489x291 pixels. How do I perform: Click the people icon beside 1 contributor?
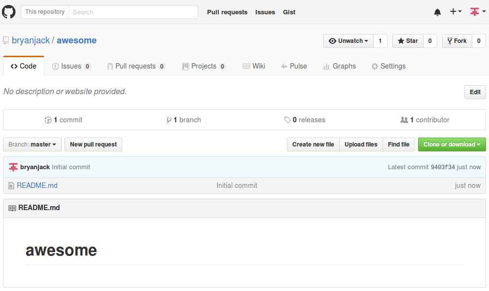coord(404,120)
